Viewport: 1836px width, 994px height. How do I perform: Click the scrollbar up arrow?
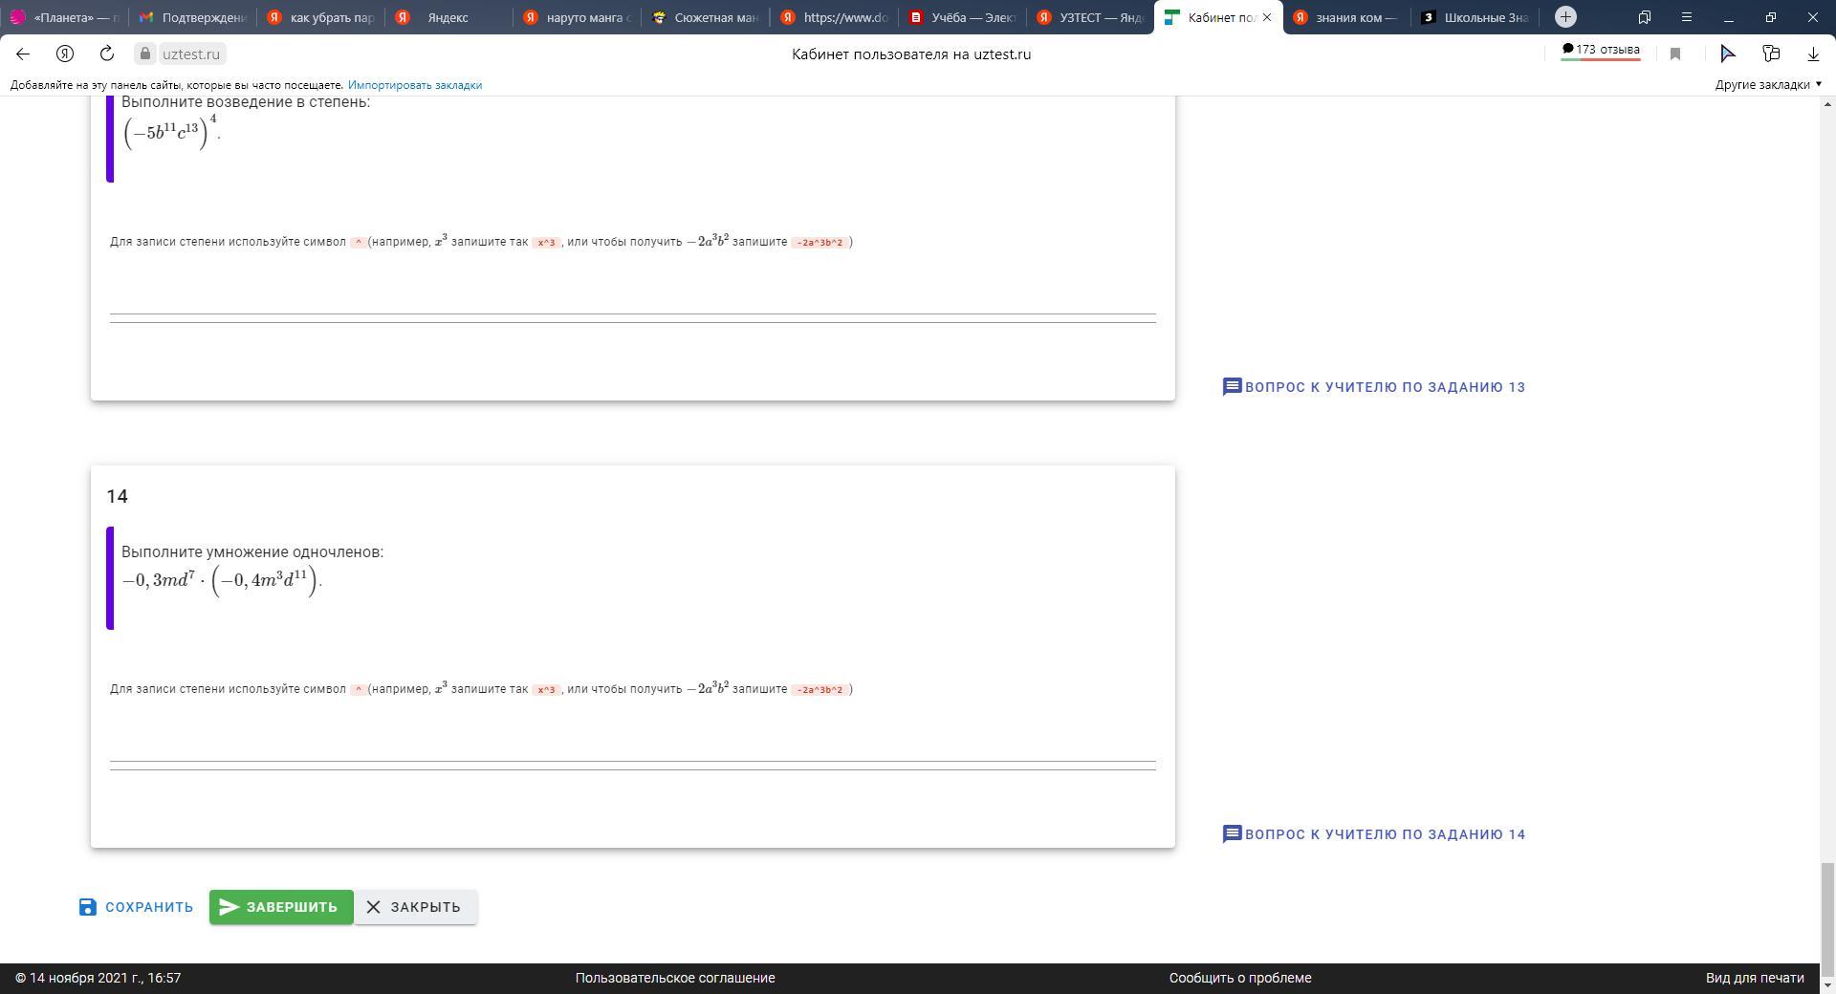(1827, 103)
